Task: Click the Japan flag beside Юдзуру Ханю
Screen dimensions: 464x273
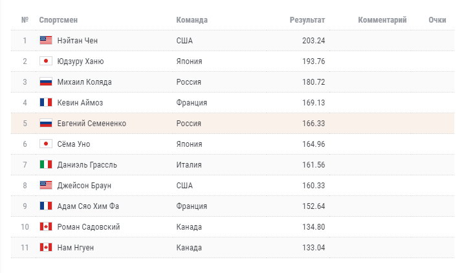Action: click(x=45, y=61)
